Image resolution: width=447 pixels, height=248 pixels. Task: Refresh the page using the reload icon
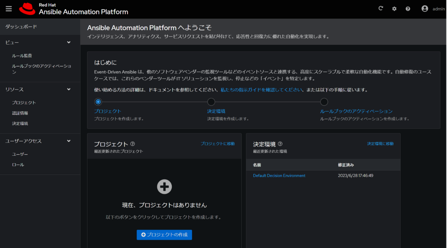380,8
